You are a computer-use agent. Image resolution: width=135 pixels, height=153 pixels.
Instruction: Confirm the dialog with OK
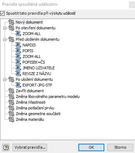coord(91,147)
